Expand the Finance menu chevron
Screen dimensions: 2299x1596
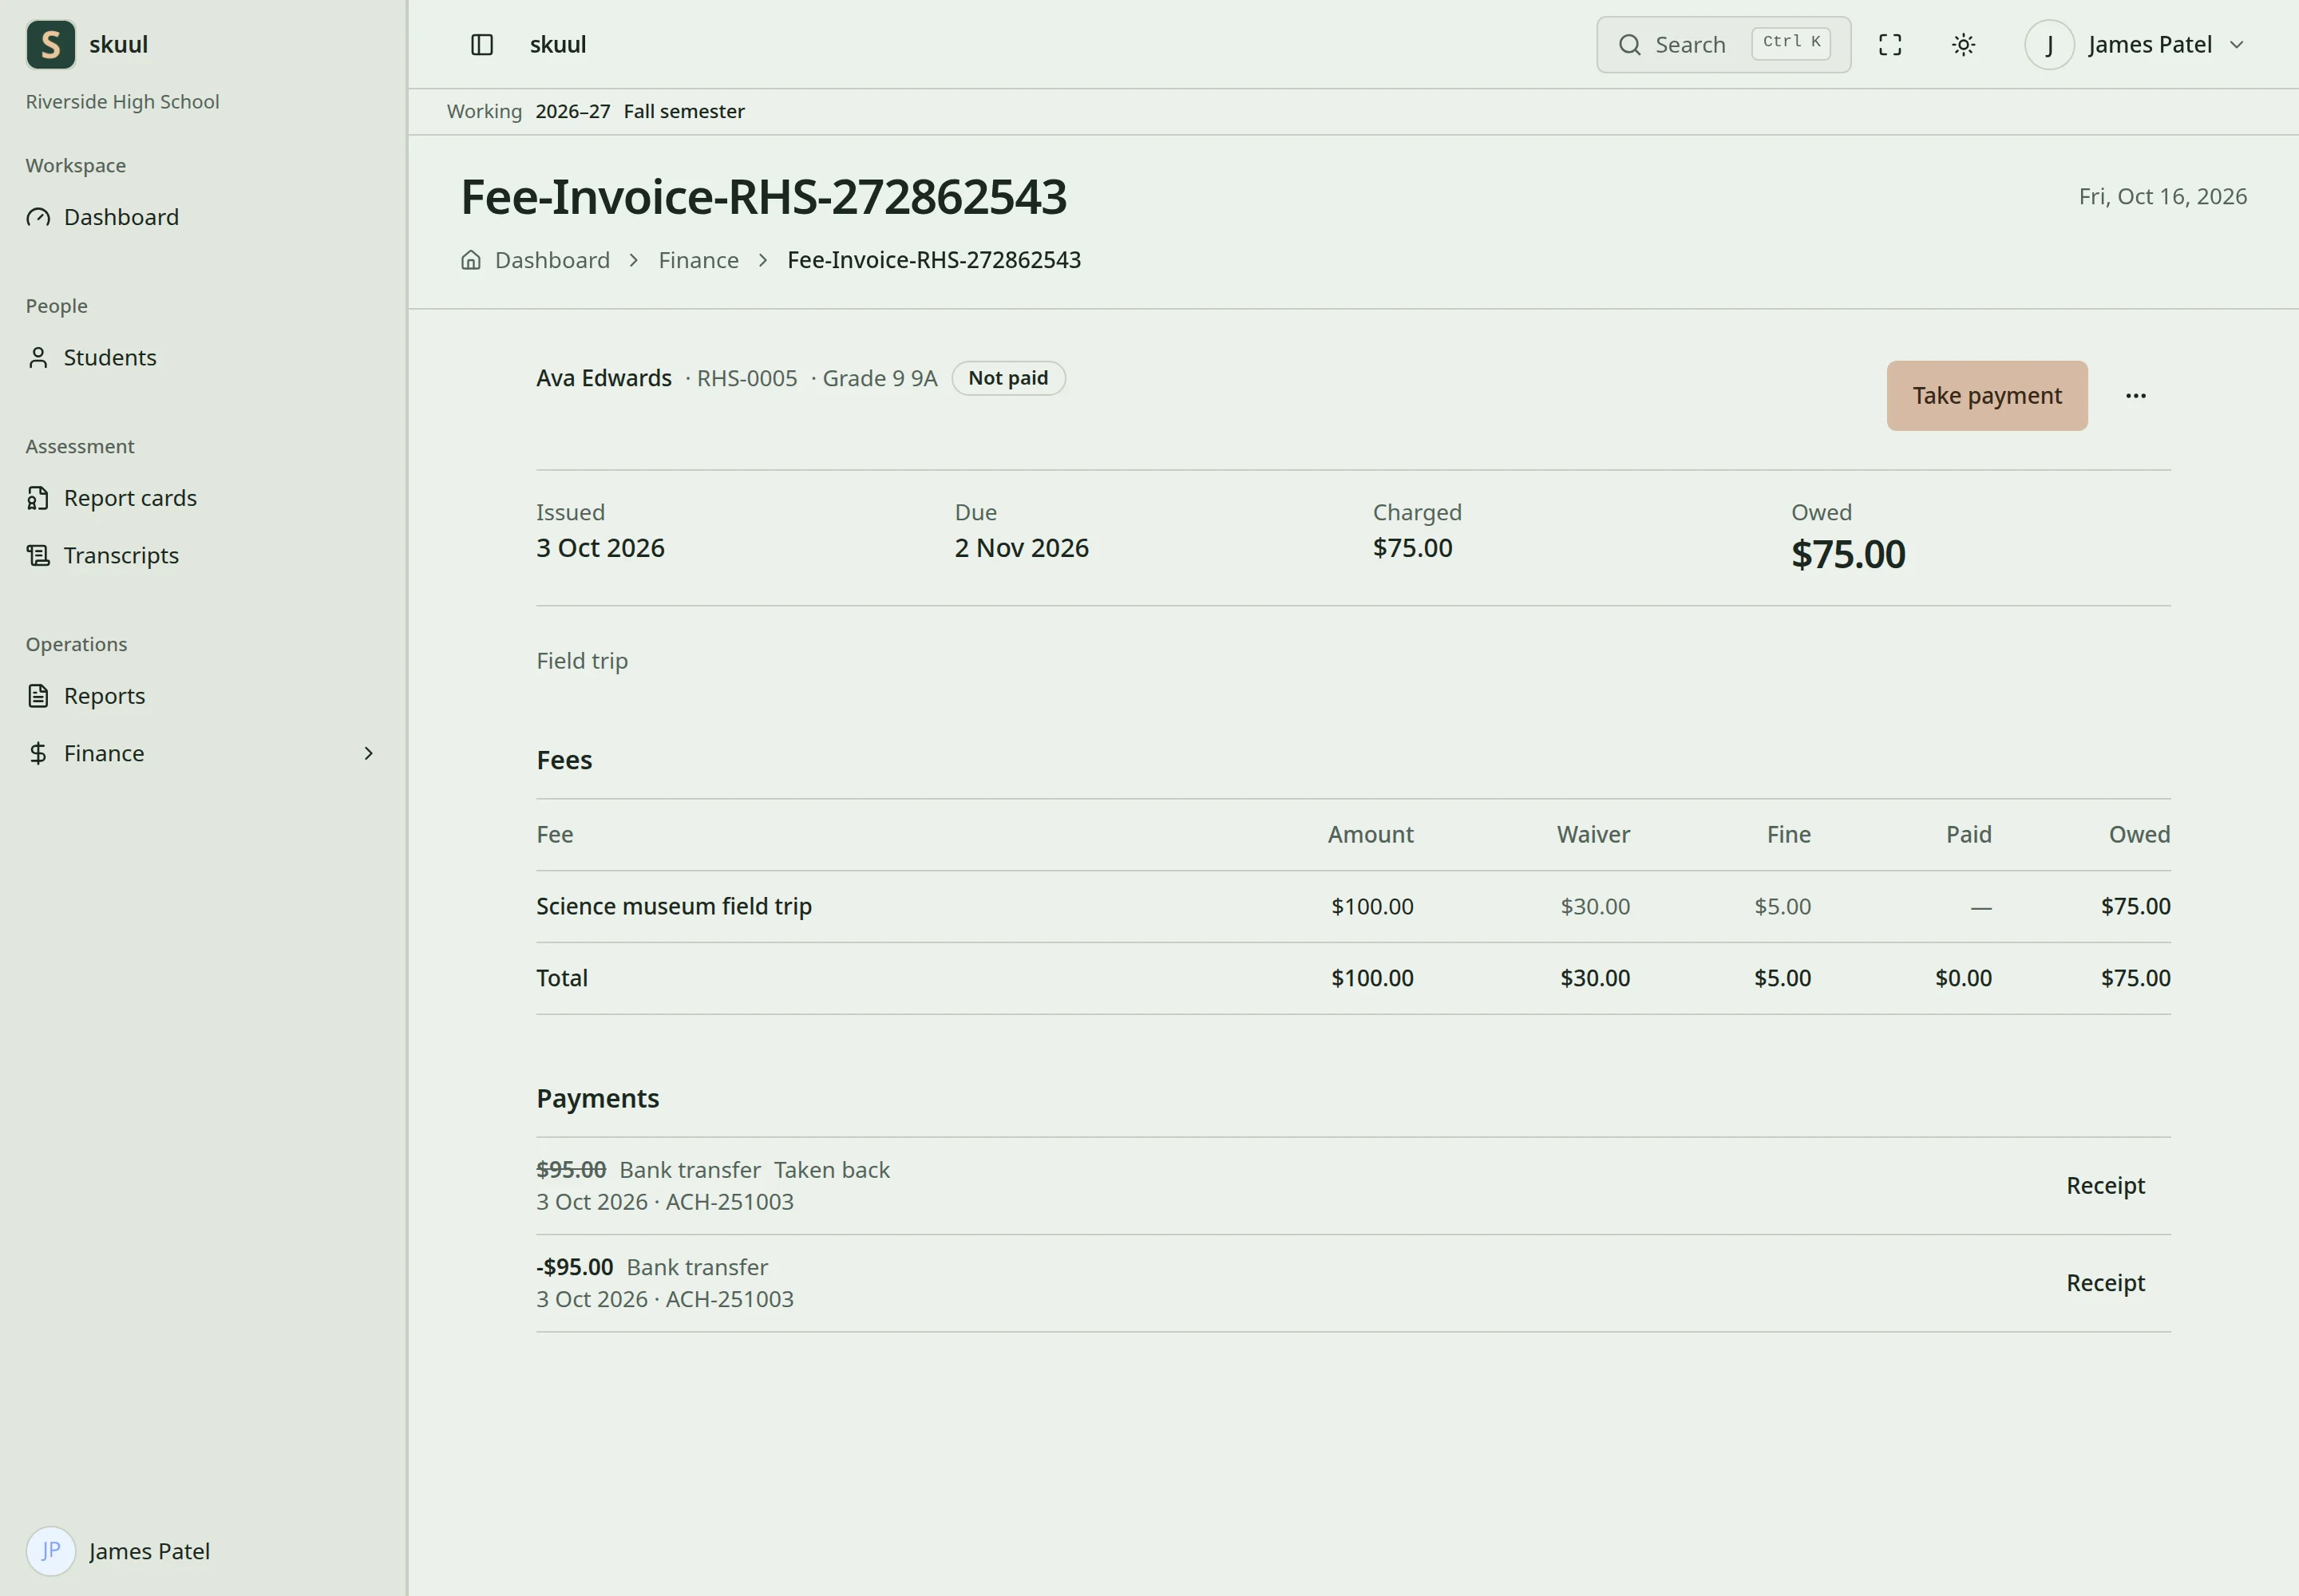[x=367, y=753]
